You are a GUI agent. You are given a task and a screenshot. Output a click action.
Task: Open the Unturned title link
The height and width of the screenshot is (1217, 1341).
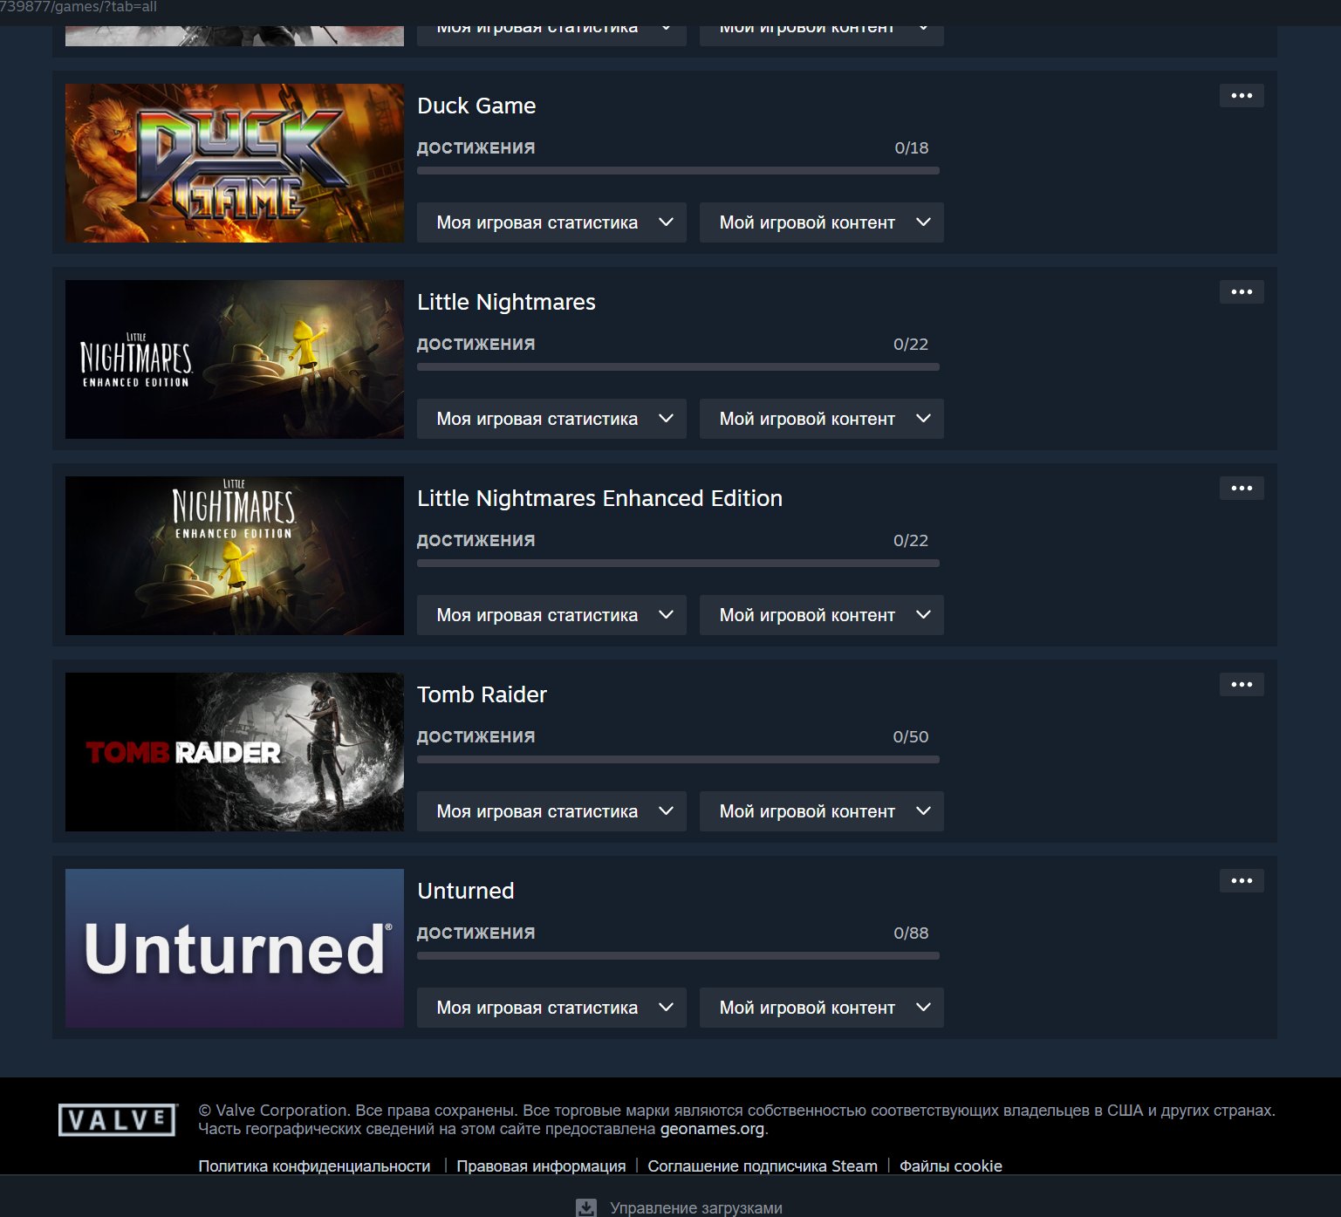point(466,891)
